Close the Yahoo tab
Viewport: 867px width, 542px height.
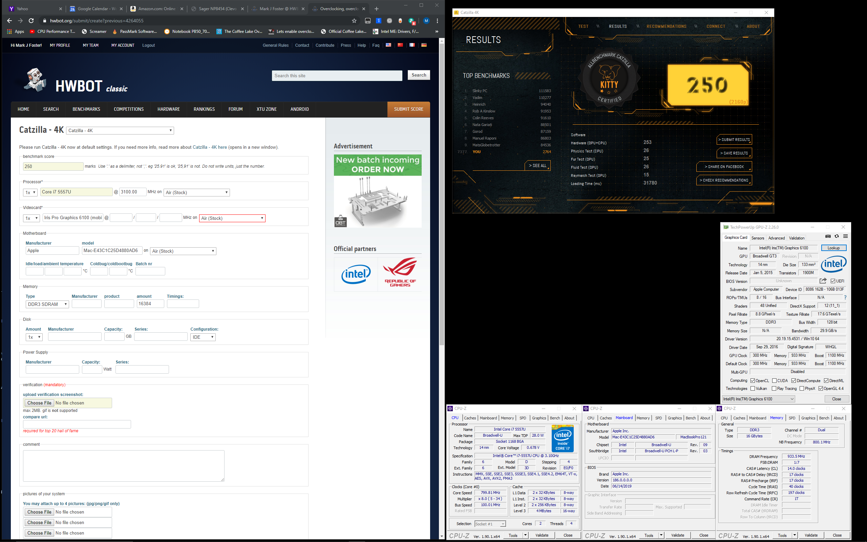click(60, 8)
